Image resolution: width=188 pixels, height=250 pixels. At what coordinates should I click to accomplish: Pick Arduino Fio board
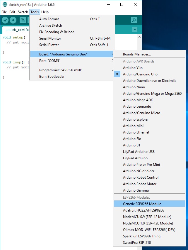coord(150,139)
